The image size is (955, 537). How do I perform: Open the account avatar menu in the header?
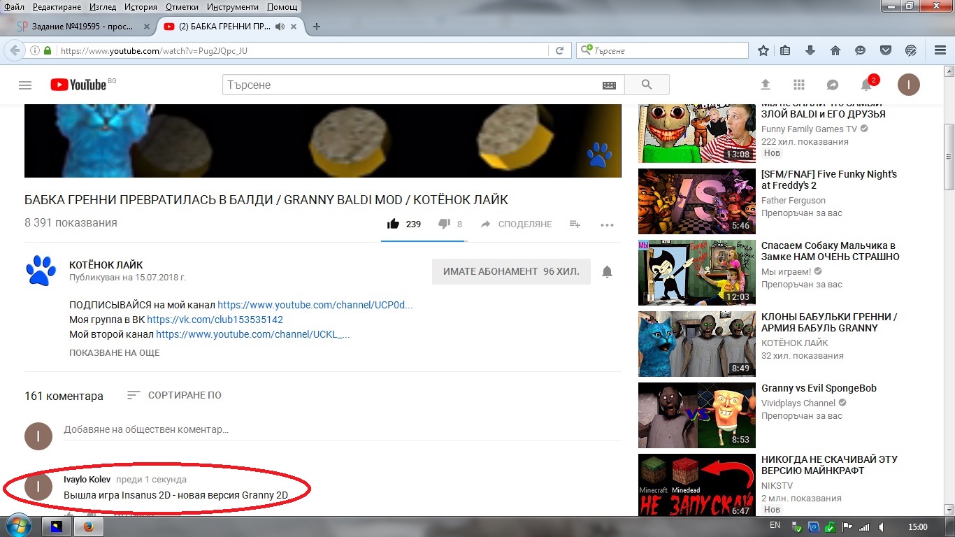pos(909,85)
